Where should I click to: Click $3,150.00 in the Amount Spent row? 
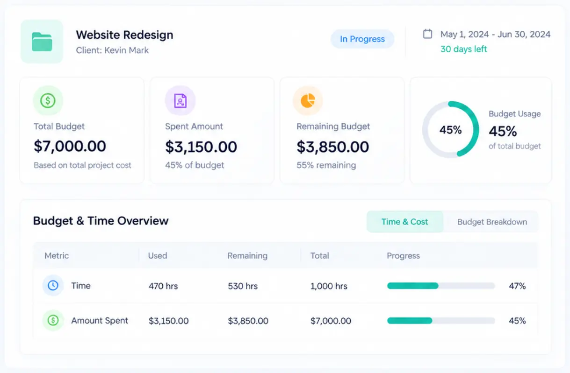point(168,321)
